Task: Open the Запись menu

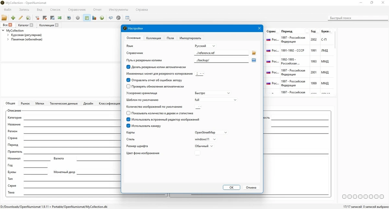Action: pyautogui.click(x=24, y=10)
